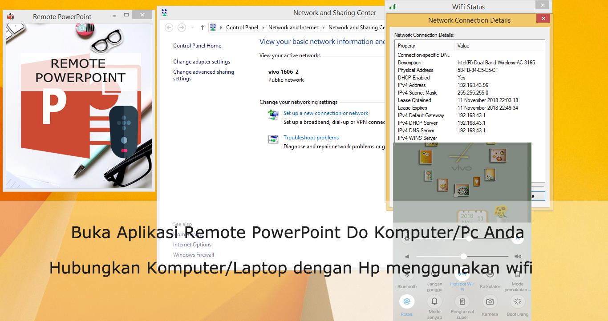This screenshot has height=321, width=608.
Task: Click the Network and Sharing Center title icon
Action: pos(164,12)
